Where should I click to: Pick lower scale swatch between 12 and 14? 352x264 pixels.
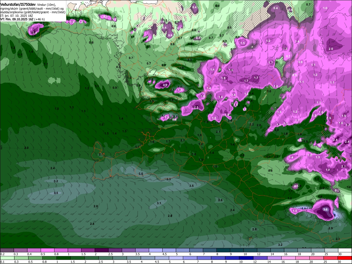260,258
